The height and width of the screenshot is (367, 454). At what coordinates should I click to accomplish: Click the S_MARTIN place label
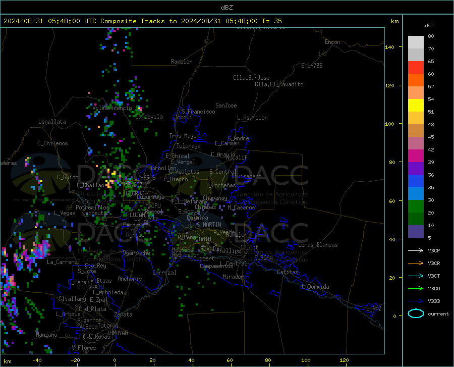(x=209, y=225)
